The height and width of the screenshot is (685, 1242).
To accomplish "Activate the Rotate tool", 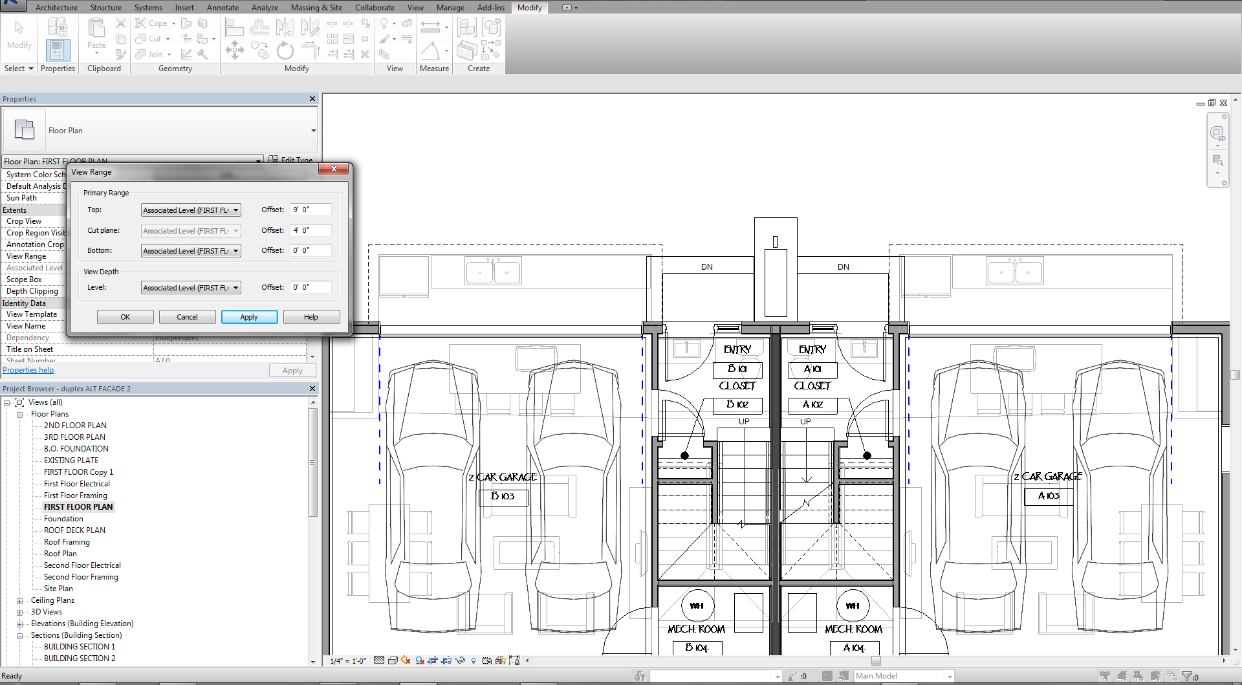I will [285, 50].
